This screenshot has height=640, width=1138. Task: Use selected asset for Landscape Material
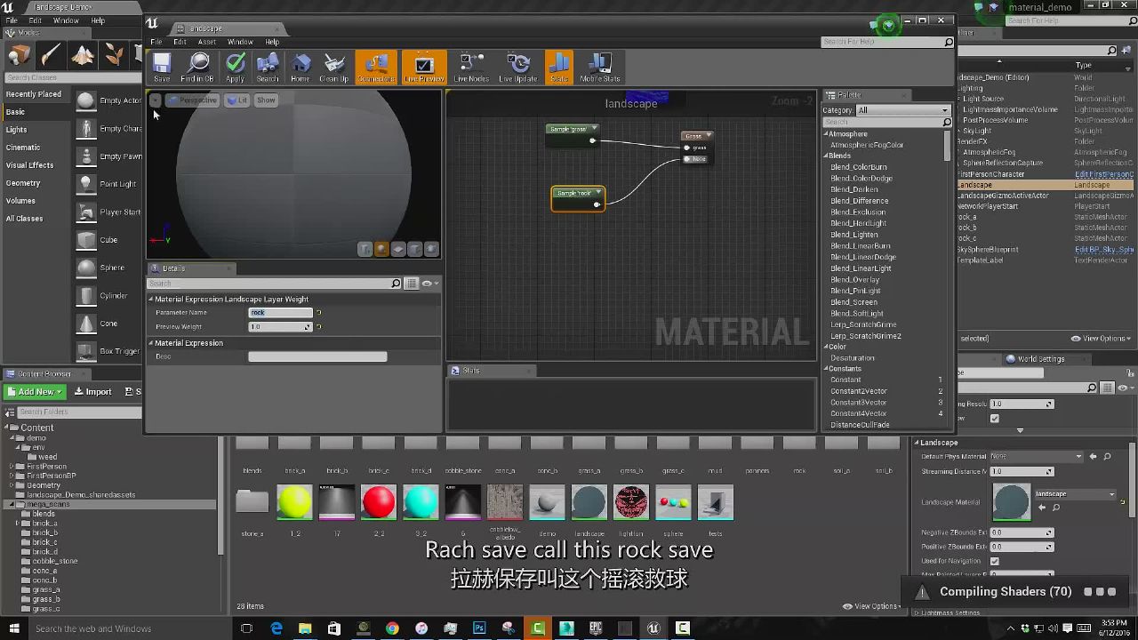pos(1041,508)
